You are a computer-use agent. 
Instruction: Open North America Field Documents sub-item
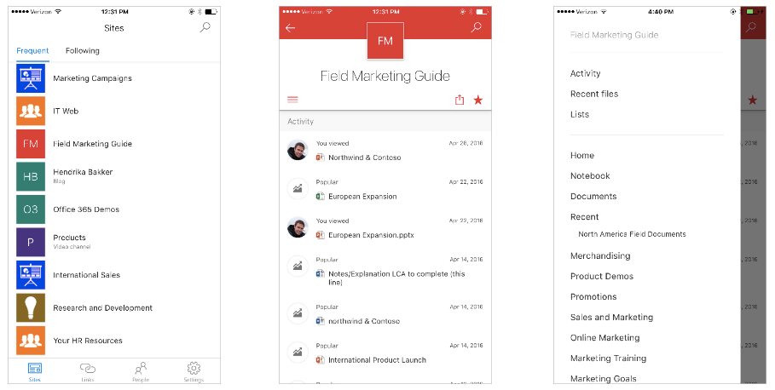click(632, 234)
